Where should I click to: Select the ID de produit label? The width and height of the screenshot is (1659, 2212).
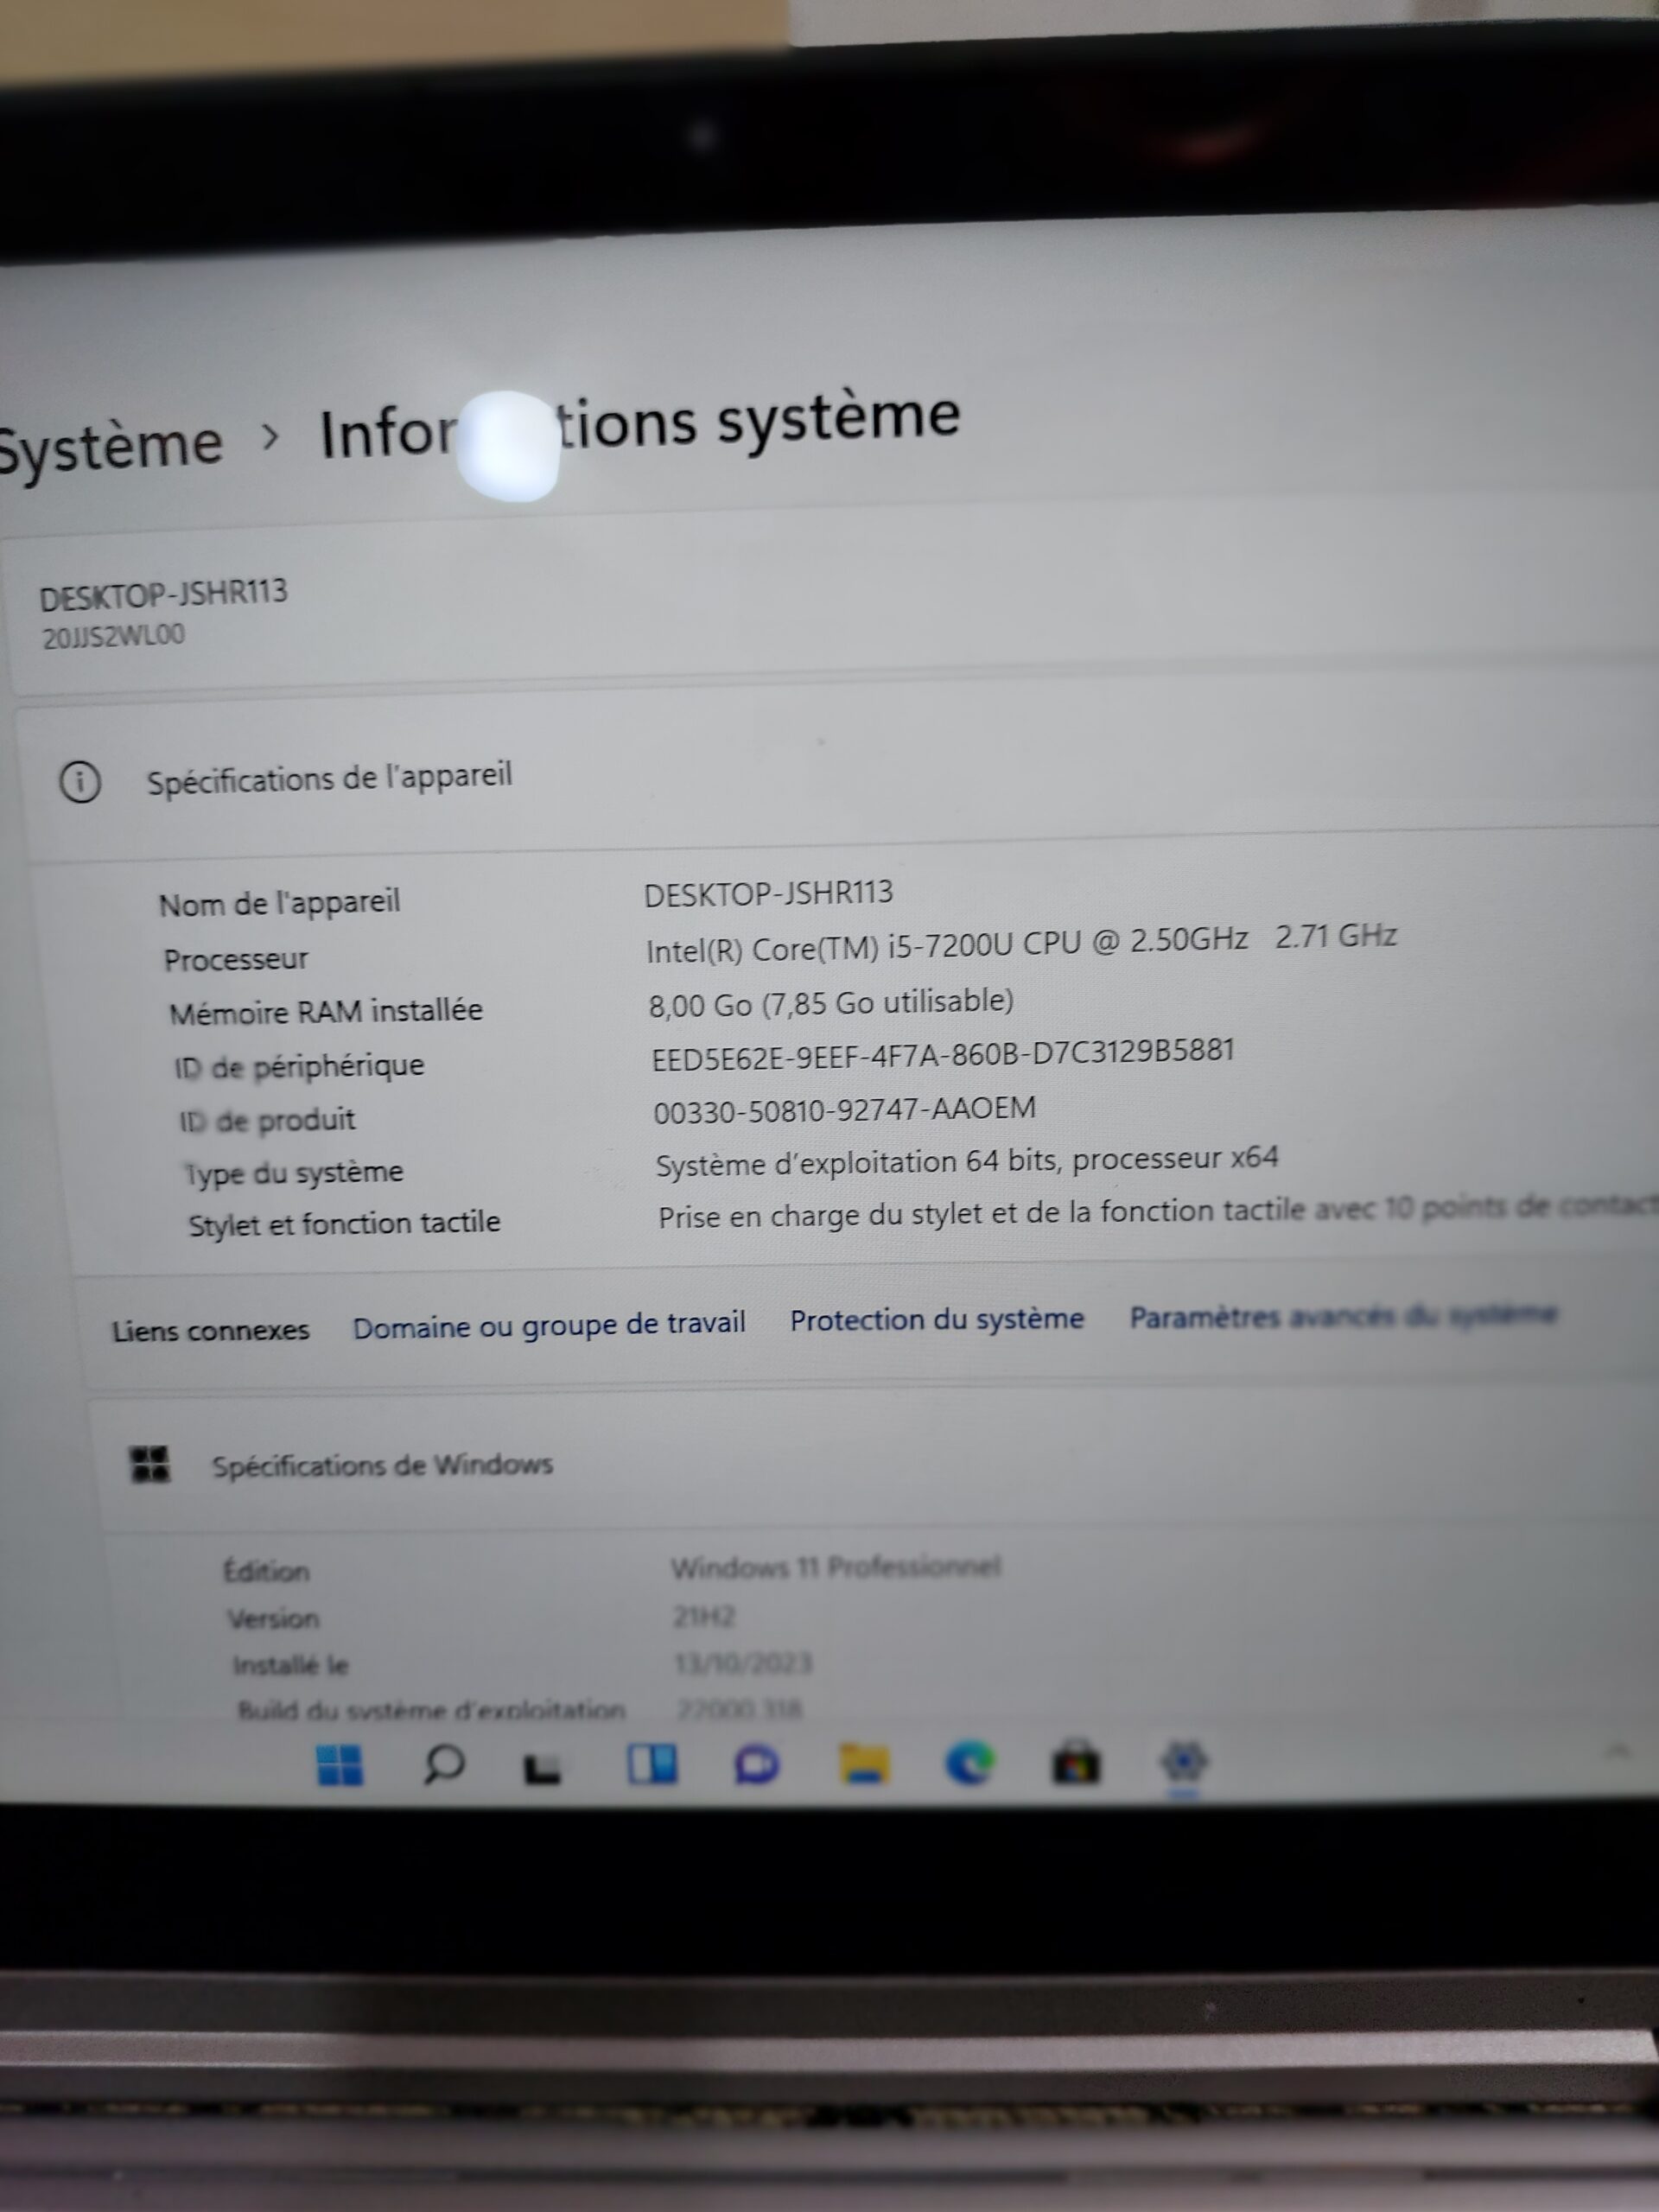tap(267, 1120)
